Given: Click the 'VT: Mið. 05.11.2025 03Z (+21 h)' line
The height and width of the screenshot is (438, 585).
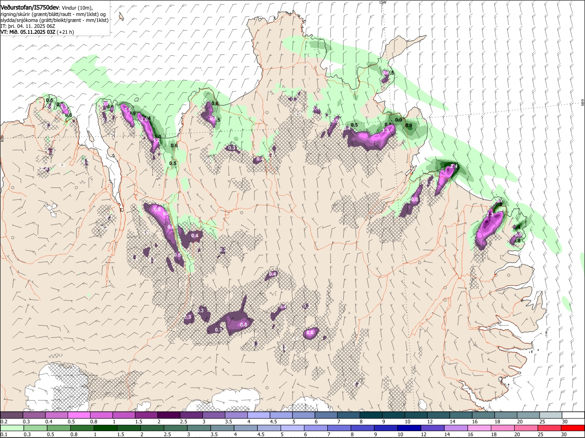Looking at the screenshot, I should 37,32.
